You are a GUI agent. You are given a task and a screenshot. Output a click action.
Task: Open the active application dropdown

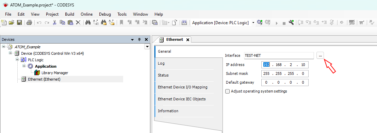(x=253, y=23)
